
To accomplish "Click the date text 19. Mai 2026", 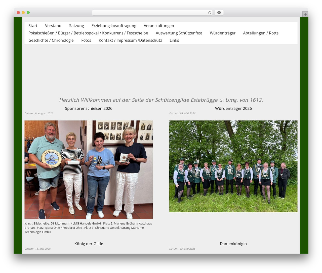I will point(187,113).
